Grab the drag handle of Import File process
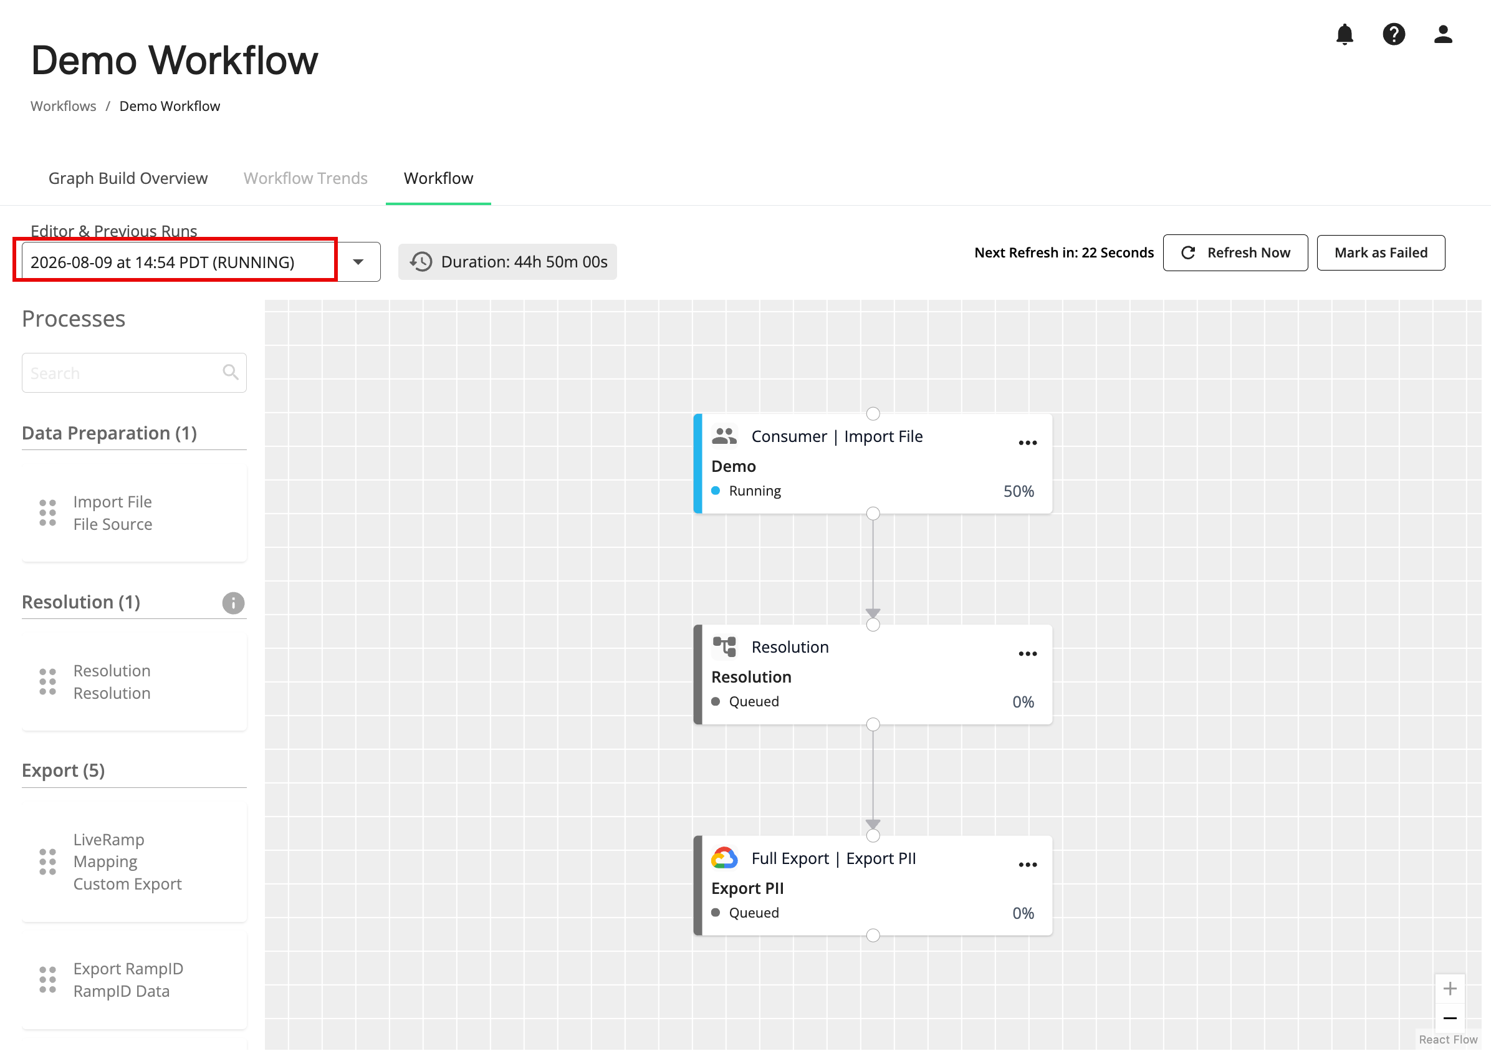The width and height of the screenshot is (1491, 1056). [x=47, y=513]
